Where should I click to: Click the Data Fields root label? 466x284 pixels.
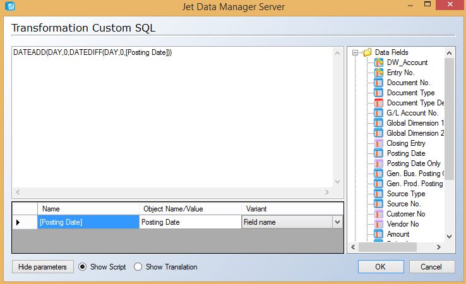click(391, 52)
